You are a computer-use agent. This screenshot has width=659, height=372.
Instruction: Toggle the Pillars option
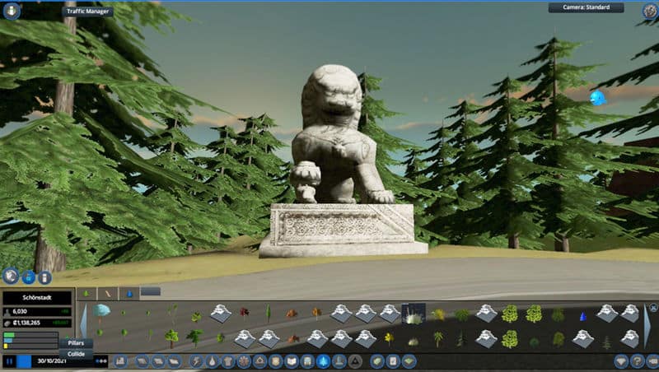(x=76, y=342)
